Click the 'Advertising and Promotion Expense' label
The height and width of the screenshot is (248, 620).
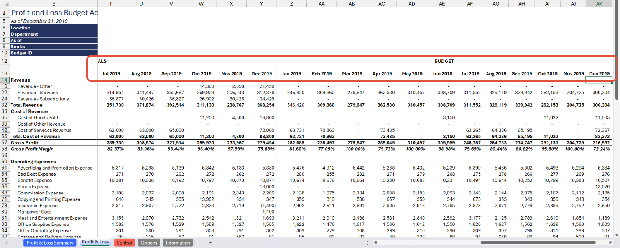(55, 168)
